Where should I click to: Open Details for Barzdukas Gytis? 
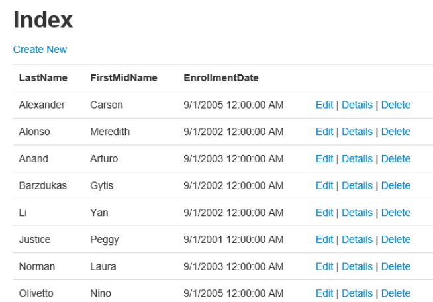point(357,185)
